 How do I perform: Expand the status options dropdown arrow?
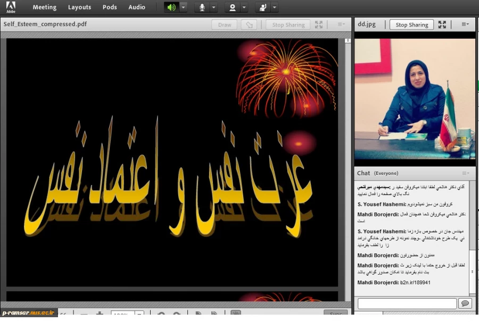point(275,7)
